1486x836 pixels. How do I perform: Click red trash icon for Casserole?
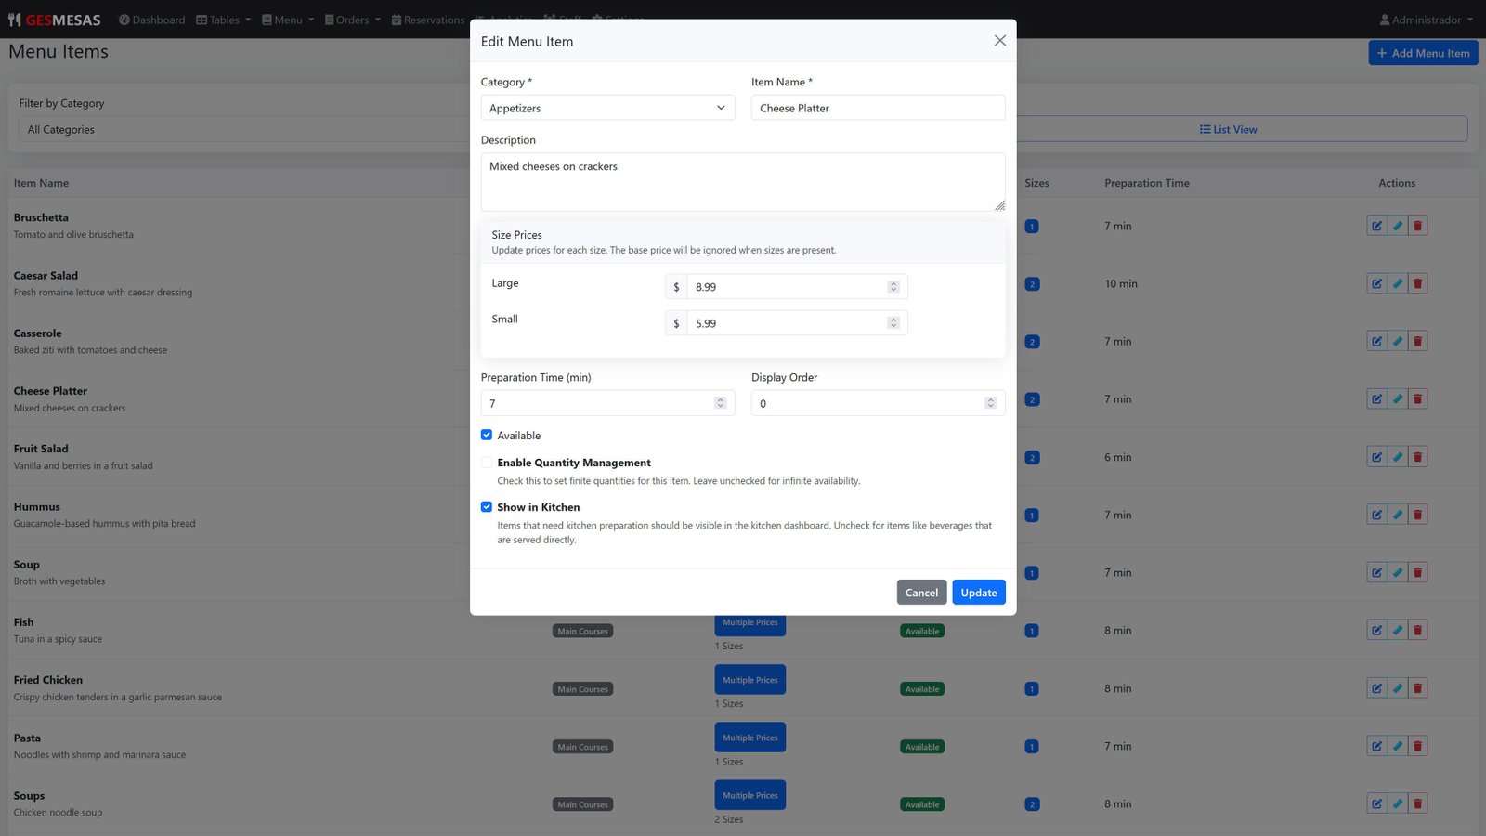[1417, 342]
